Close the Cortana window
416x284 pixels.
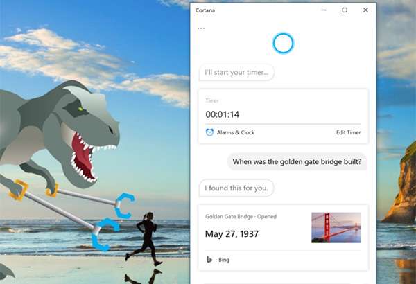pos(365,10)
